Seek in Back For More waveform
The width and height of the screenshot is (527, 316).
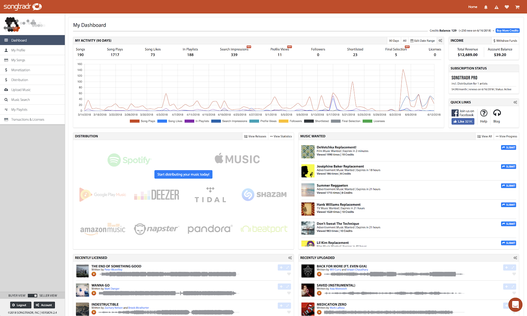[394, 274]
